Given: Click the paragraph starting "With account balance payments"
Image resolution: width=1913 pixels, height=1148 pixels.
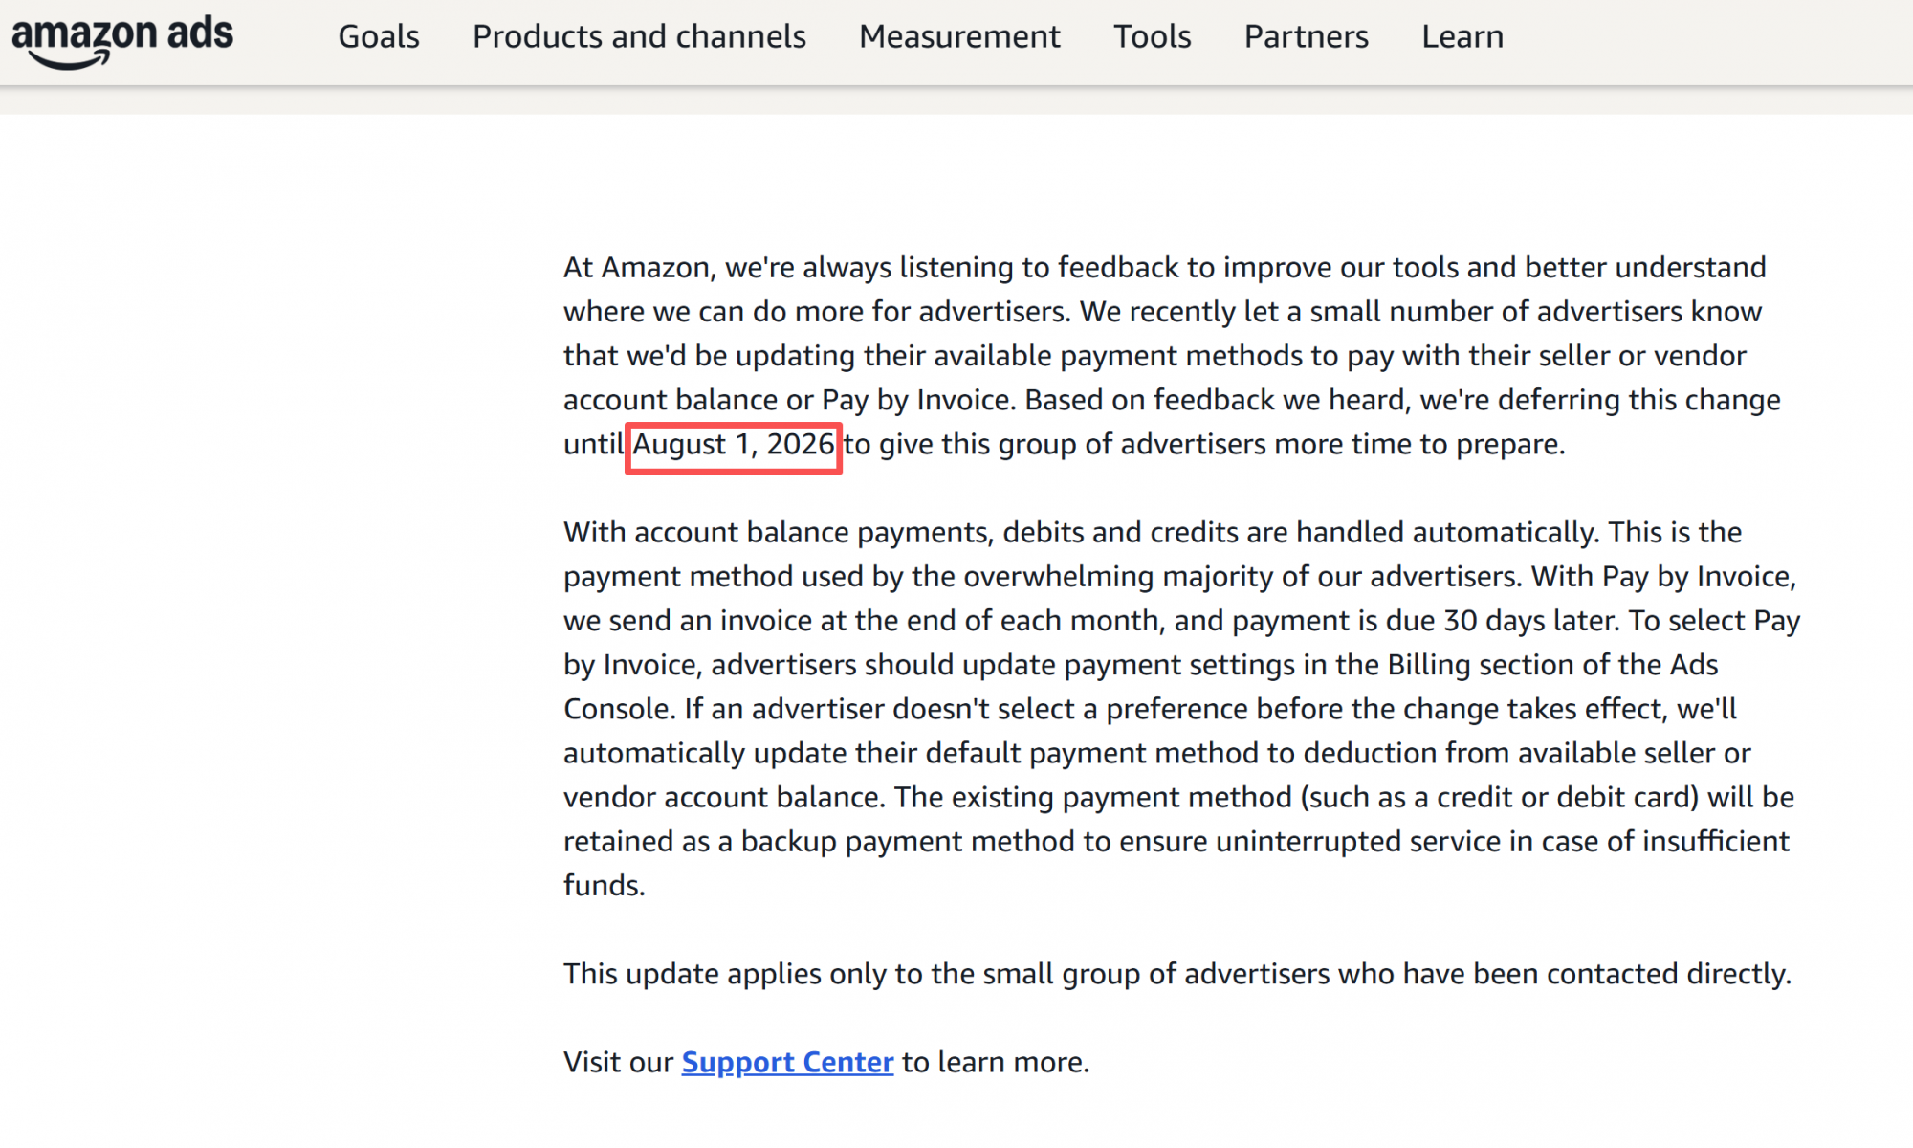Looking at the screenshot, I should (x=1182, y=709).
